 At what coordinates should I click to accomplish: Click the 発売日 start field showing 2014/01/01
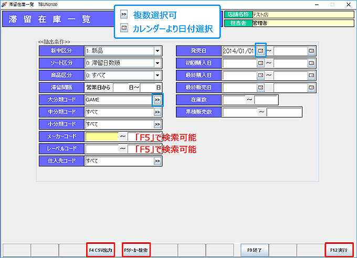point(239,51)
